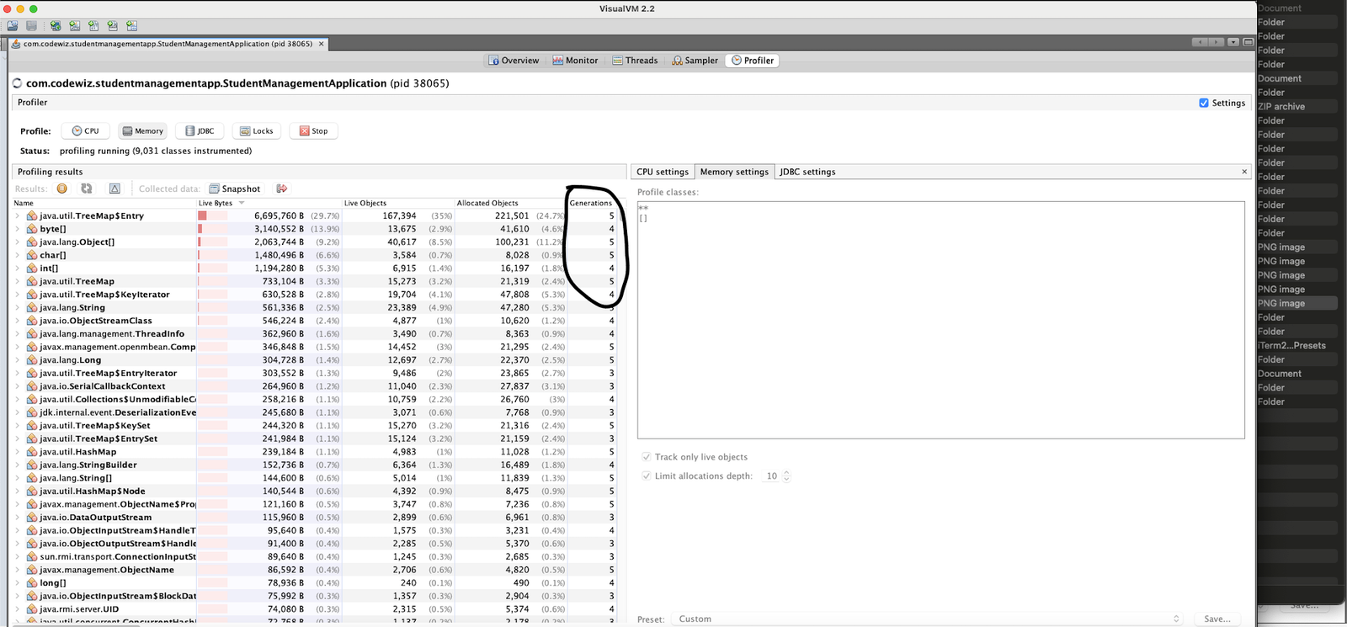1347x627 pixels.
Task: Click the pause results icon
Action: coord(62,189)
